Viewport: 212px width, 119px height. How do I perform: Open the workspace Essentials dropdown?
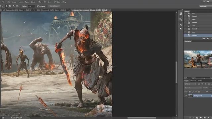point(206,6)
